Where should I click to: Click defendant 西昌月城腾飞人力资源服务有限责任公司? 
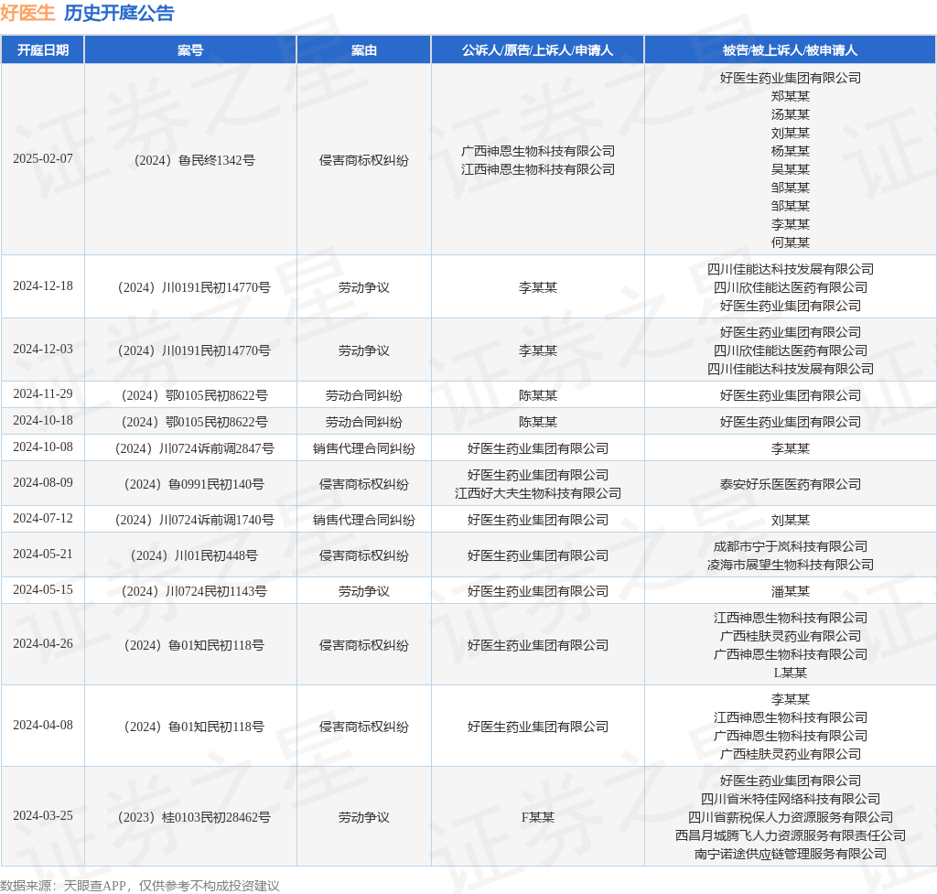pos(790,835)
